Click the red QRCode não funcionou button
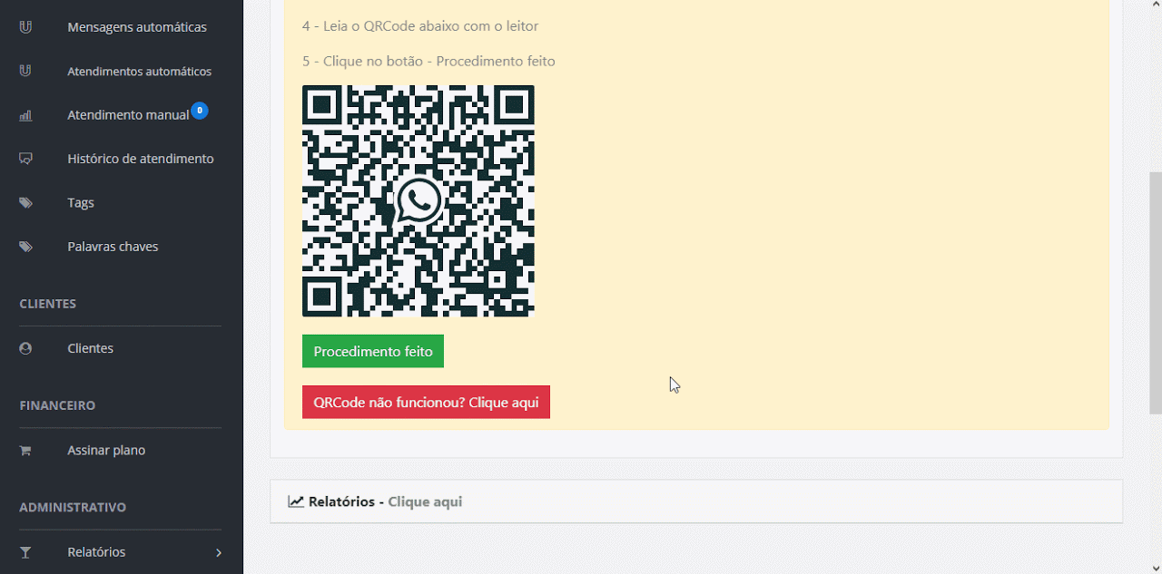The width and height of the screenshot is (1162, 574). [426, 403]
